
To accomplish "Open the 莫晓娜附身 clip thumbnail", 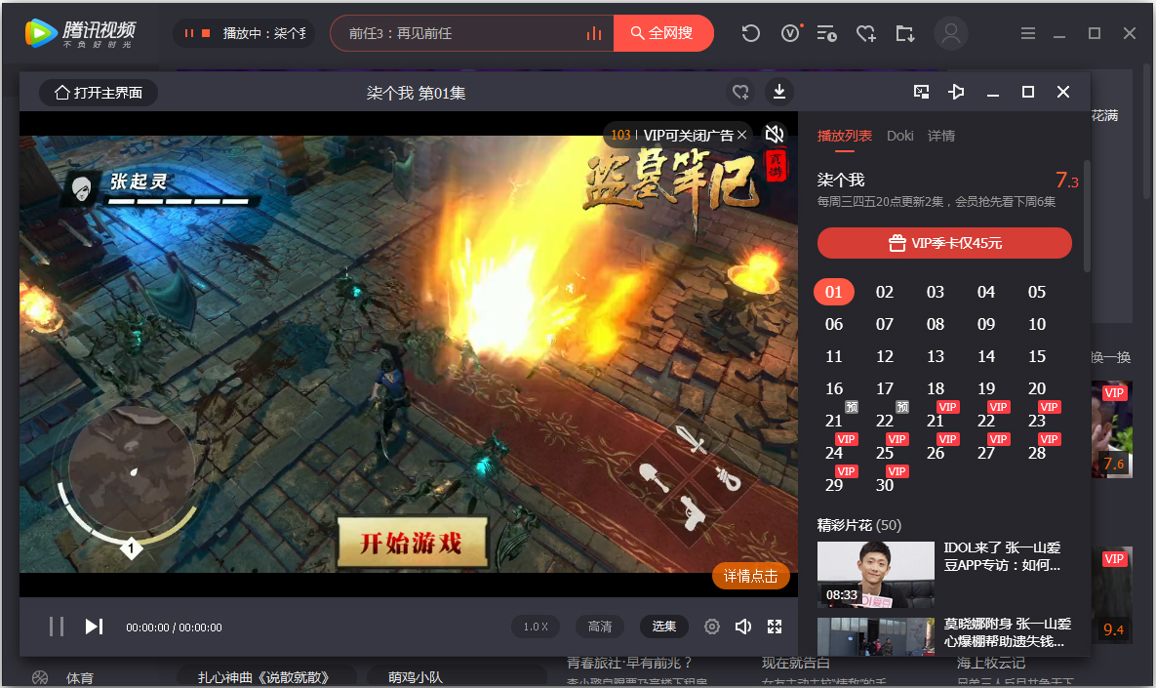I will pyautogui.click(x=876, y=635).
